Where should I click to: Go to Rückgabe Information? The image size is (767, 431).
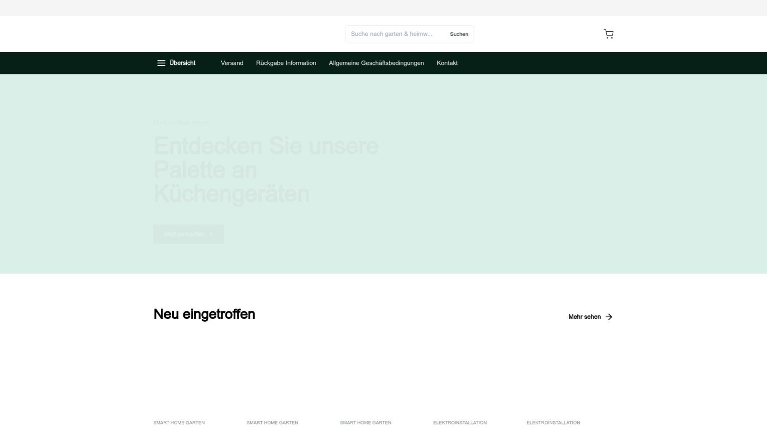click(286, 63)
